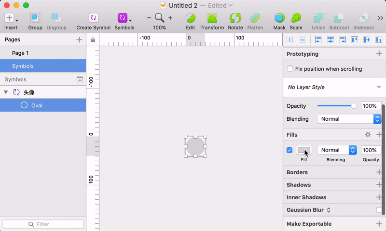Viewport: 386px width, 231px height.
Task: Click the Create Symbol icon
Action: click(x=94, y=18)
